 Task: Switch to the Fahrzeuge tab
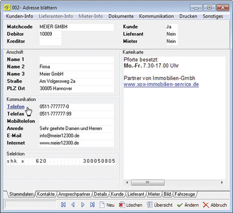point(185,194)
